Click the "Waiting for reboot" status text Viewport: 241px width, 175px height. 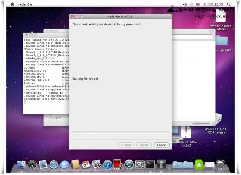85,79
